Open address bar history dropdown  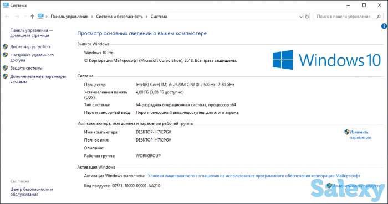click(301, 17)
